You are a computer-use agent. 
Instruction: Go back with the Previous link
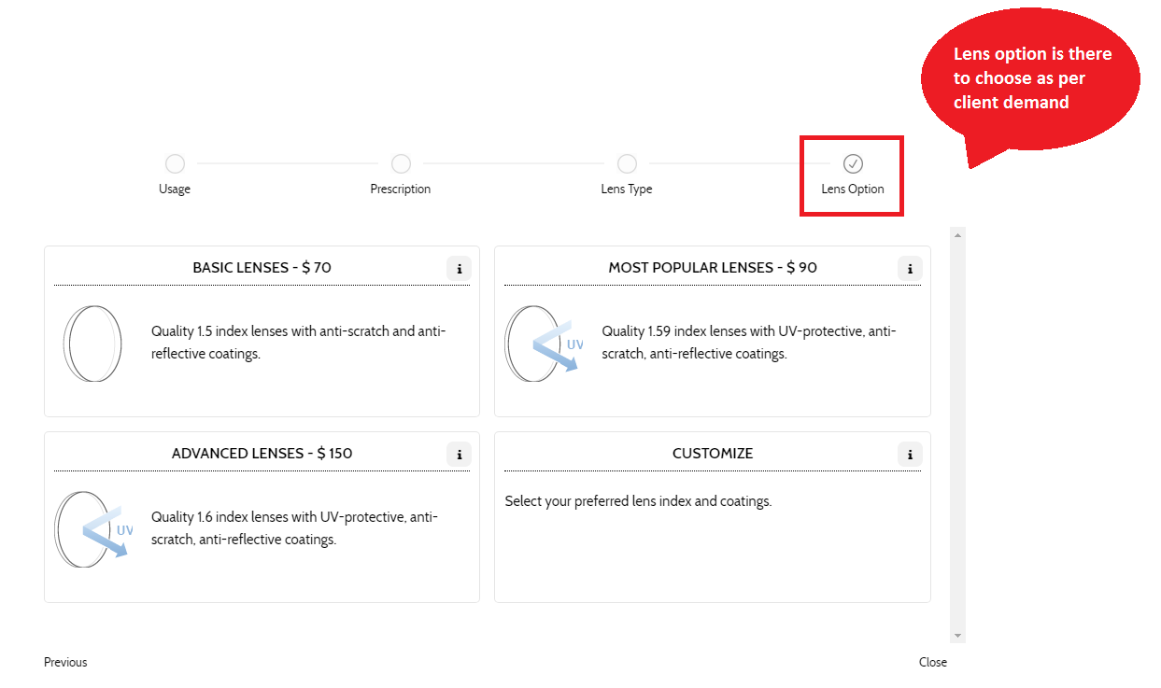pyautogui.click(x=65, y=662)
